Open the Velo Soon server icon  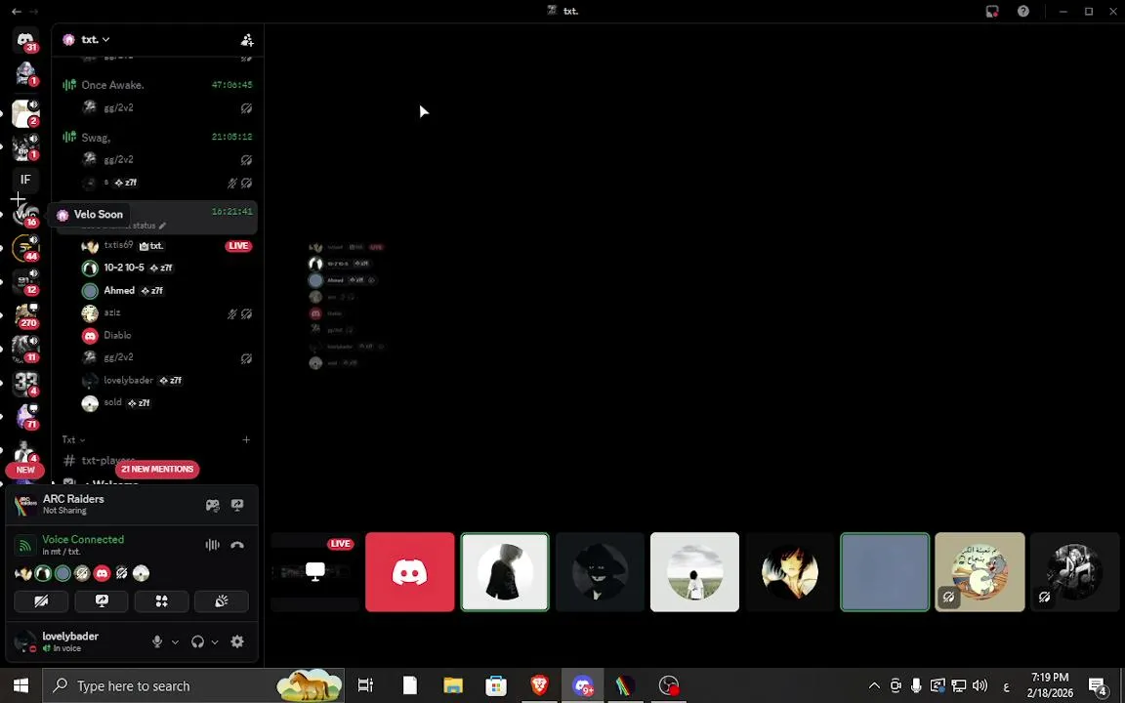25,214
